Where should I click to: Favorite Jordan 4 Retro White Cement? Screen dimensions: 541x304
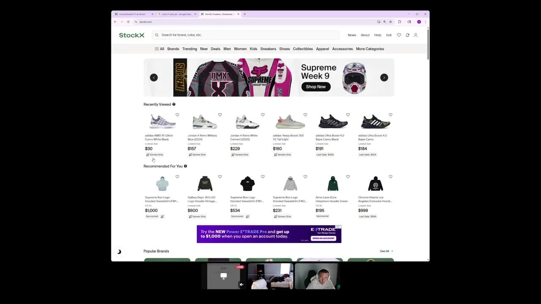point(262,115)
